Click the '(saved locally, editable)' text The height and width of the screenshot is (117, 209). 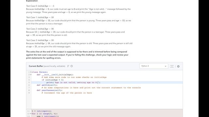pyautogui.click(x=54, y=66)
